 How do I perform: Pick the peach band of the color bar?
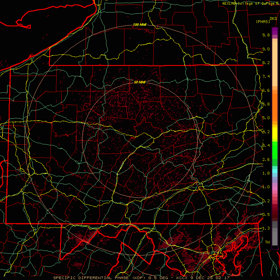click(275, 64)
